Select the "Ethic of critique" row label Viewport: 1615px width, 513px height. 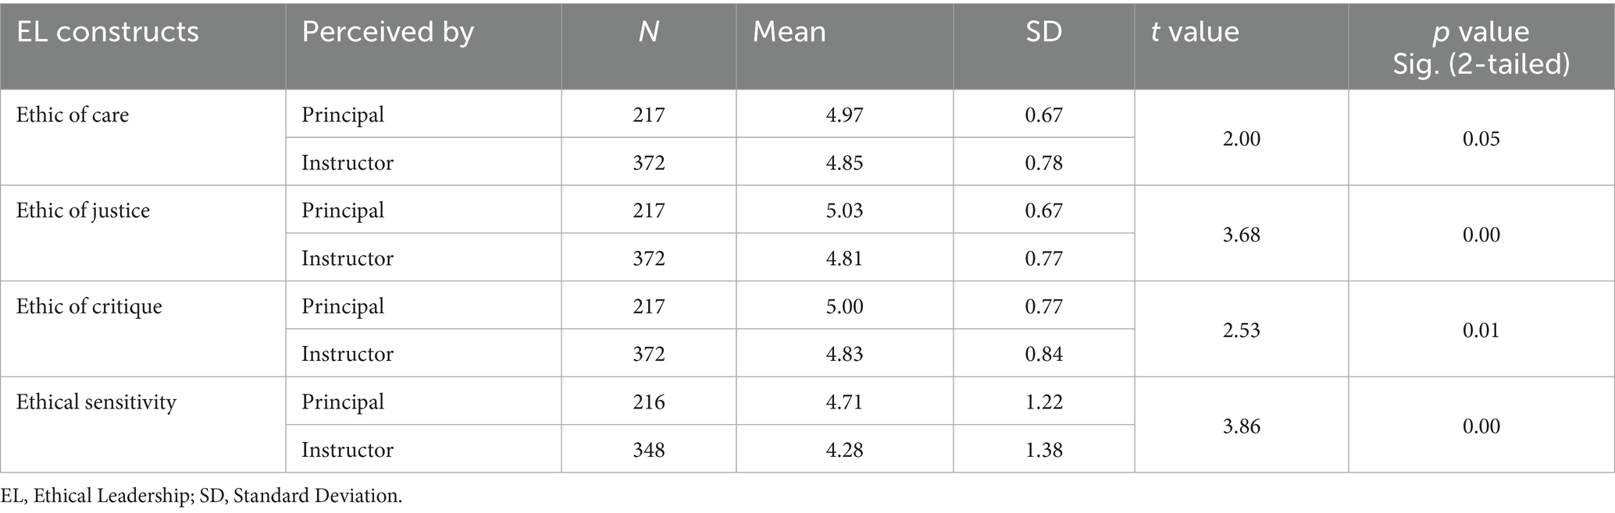(x=89, y=306)
